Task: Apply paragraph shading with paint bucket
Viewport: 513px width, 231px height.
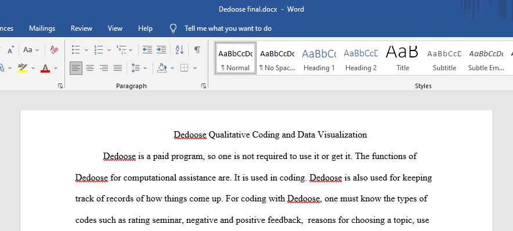Action: 162,68
